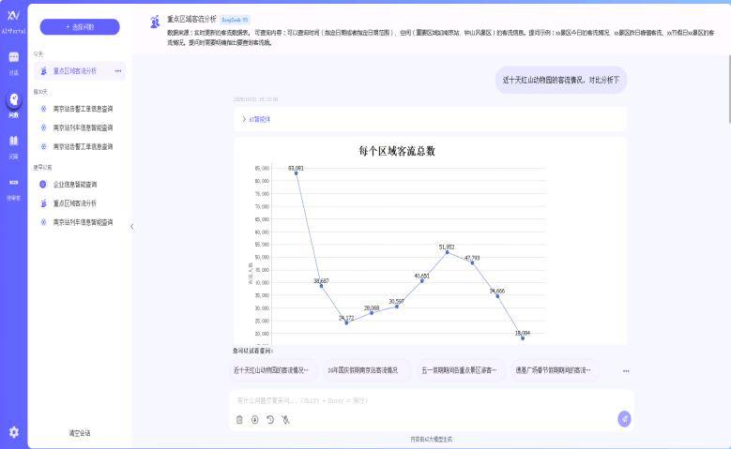This screenshot has width=731, height=449.
Task: Click the history rotate icon below input
Action: tap(269, 420)
